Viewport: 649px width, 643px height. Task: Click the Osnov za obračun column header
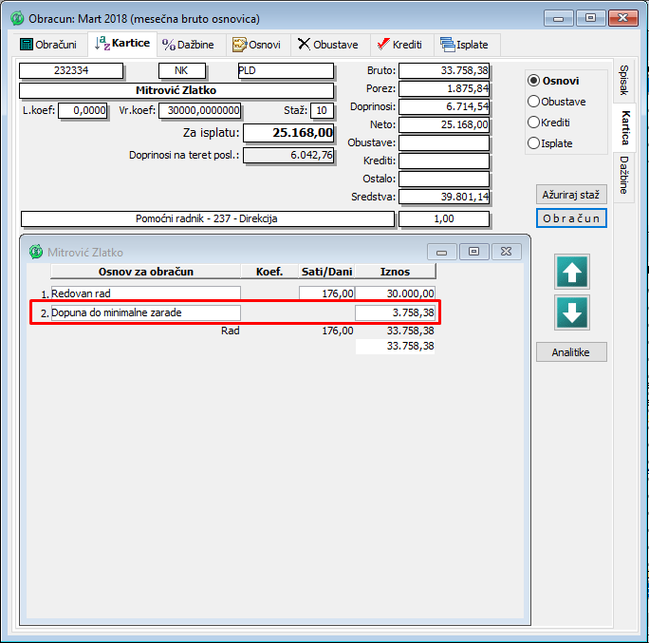point(146,272)
